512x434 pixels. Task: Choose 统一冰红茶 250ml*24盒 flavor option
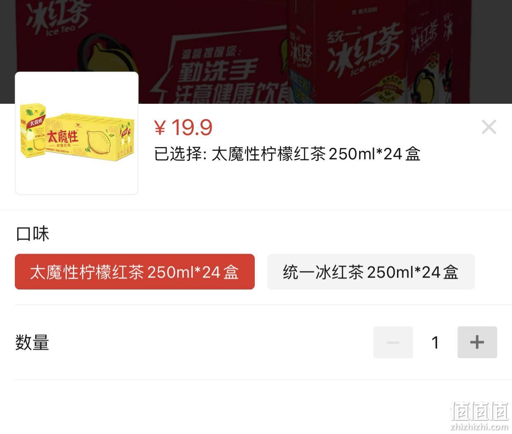[371, 272]
